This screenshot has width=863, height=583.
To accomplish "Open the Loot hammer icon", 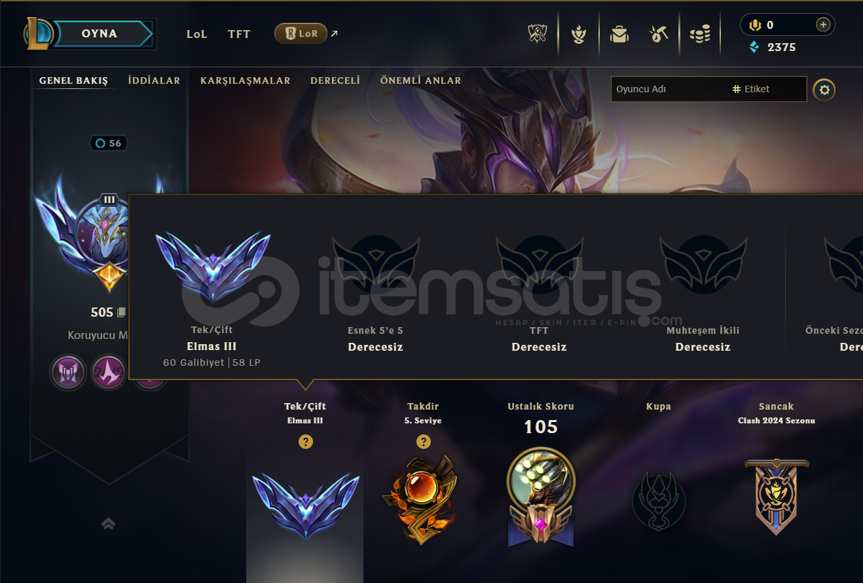I will 659,33.
